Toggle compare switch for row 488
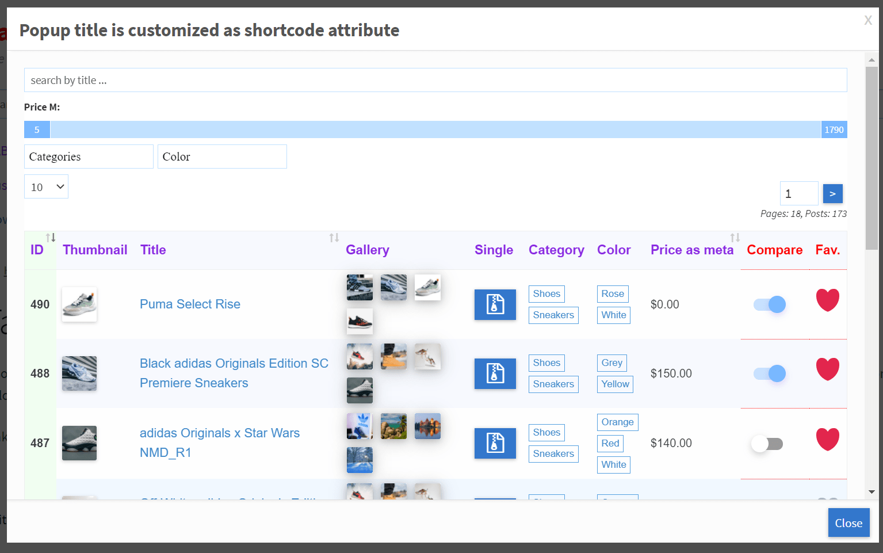Viewport: 883px width, 553px height. pos(770,373)
